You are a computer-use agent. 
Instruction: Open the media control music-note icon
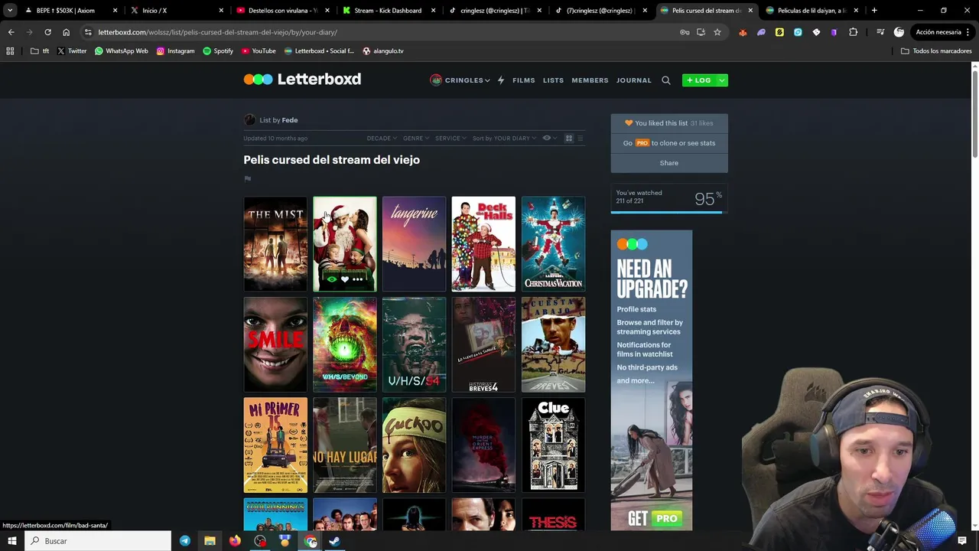[880, 32]
